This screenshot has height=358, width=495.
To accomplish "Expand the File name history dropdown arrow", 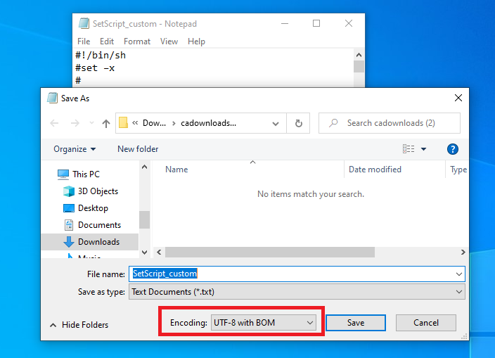I will point(459,274).
